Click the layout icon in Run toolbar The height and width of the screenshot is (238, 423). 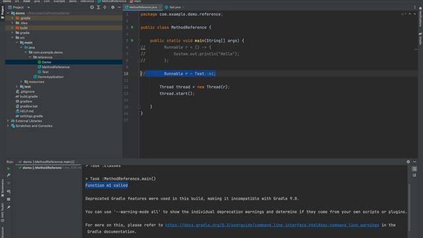[9, 199]
